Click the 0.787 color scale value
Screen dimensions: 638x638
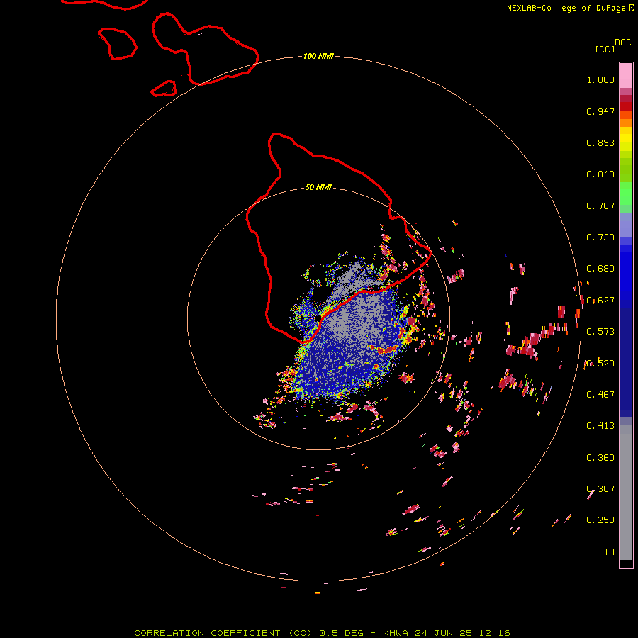coord(600,206)
